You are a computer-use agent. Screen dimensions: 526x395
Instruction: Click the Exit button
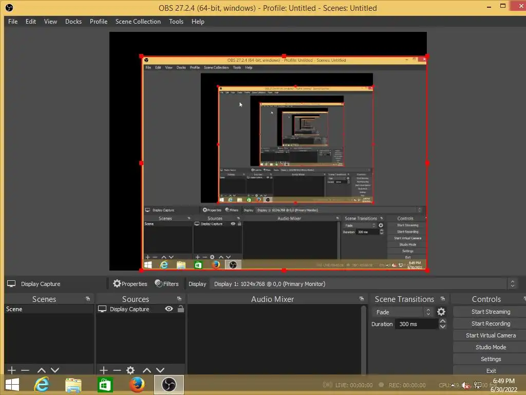click(x=491, y=370)
